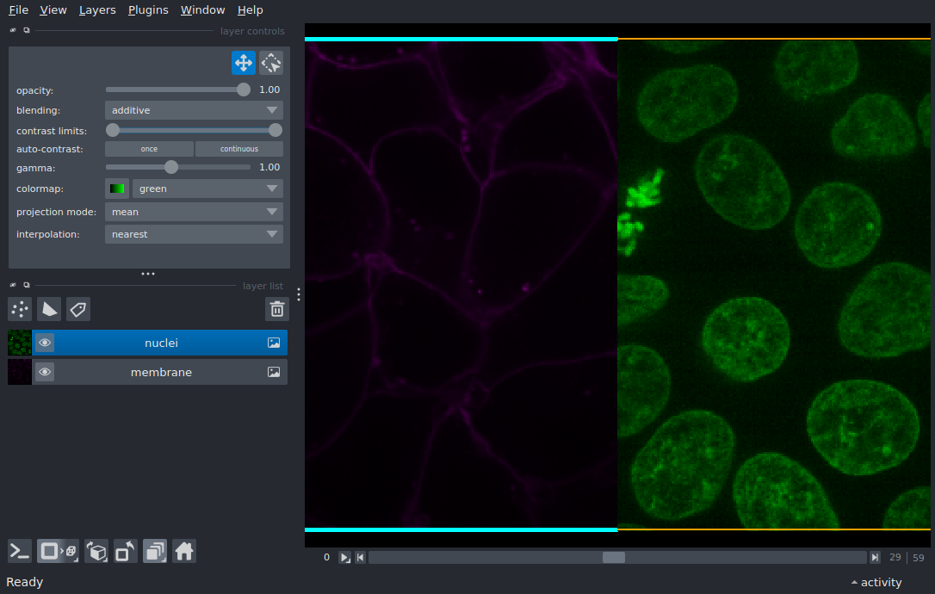Screen dimensions: 935x594
Task: Add a new shapes layer
Action: pos(49,309)
